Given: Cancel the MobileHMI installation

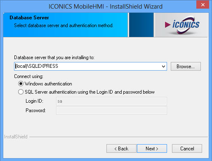Looking at the screenshot, I should point(187,149).
